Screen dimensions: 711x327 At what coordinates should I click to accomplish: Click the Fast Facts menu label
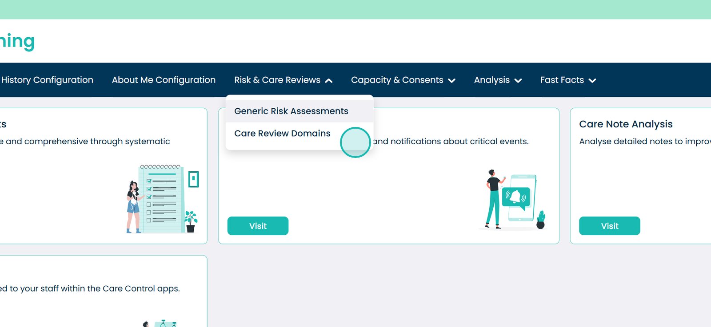click(562, 80)
